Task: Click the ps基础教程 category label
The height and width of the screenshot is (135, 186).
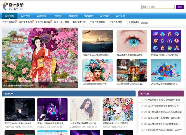Action: [x=75, y=127]
